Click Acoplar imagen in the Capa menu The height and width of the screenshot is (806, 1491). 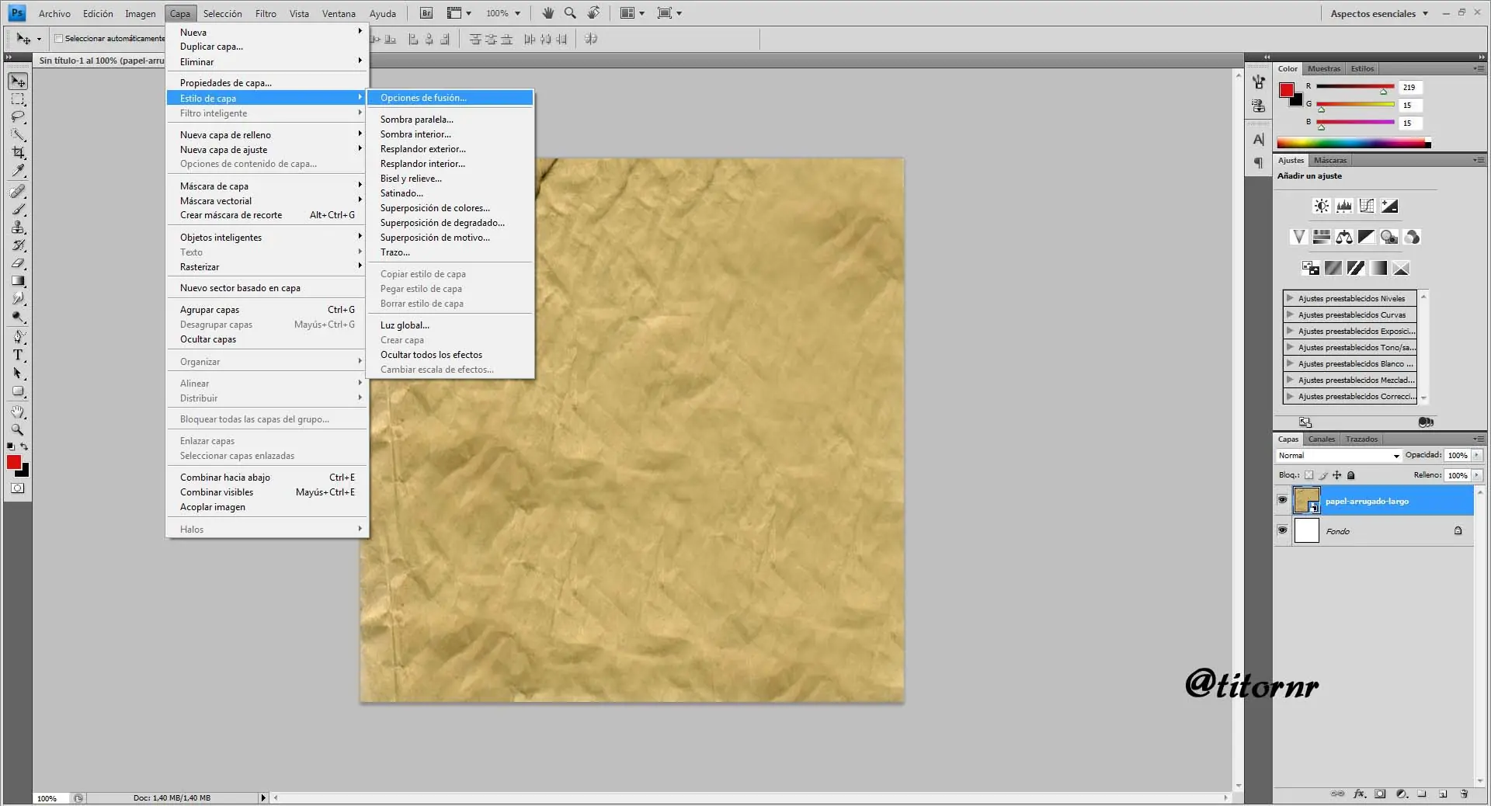[x=213, y=507]
